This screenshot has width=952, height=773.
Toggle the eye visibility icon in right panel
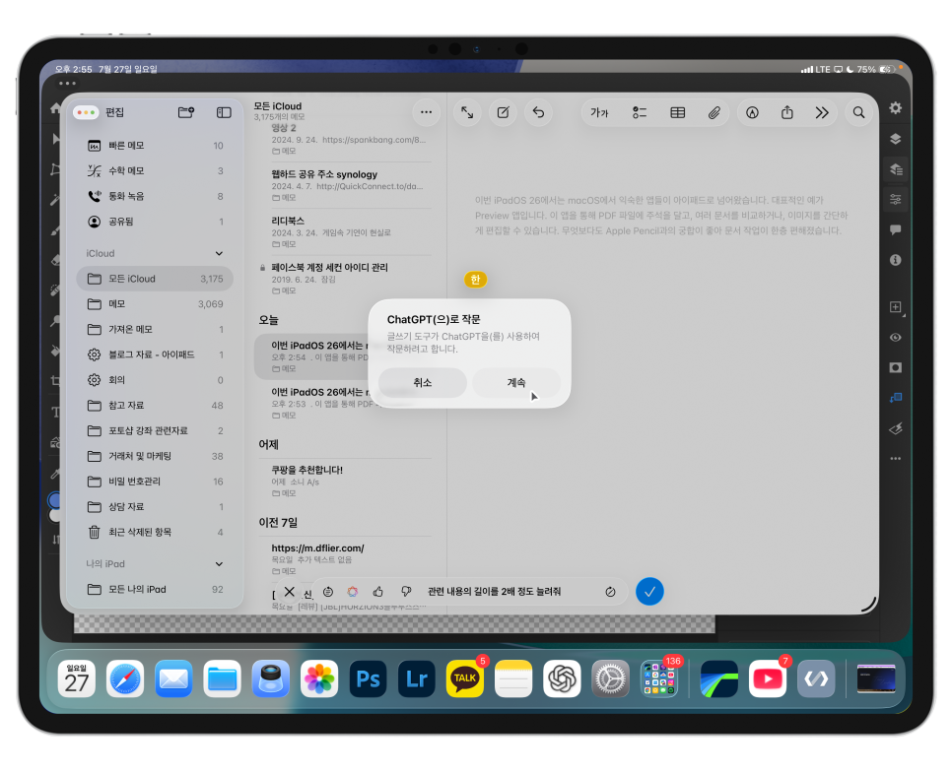[x=896, y=338]
